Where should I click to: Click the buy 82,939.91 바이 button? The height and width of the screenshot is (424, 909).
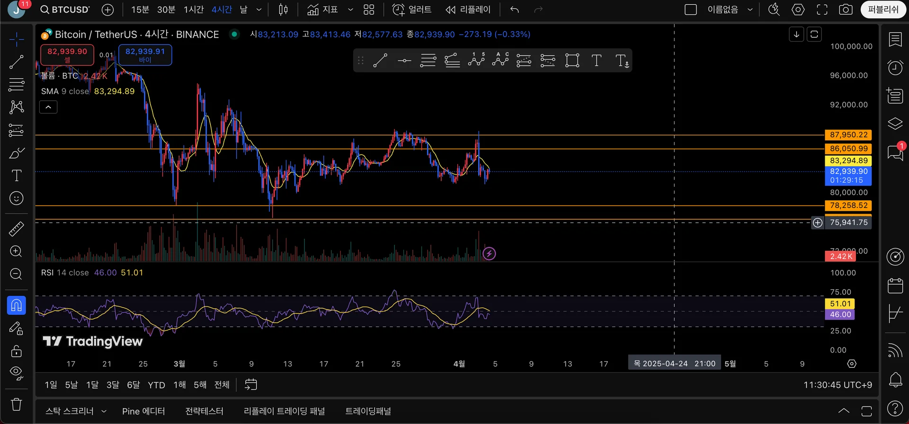(145, 55)
